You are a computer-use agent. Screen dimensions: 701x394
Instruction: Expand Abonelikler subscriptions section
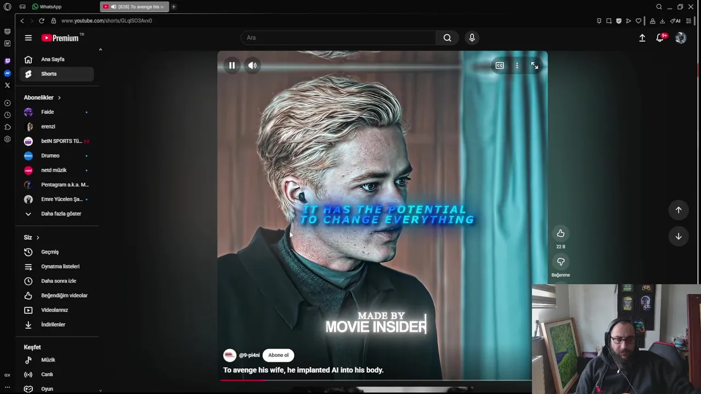[43, 97]
